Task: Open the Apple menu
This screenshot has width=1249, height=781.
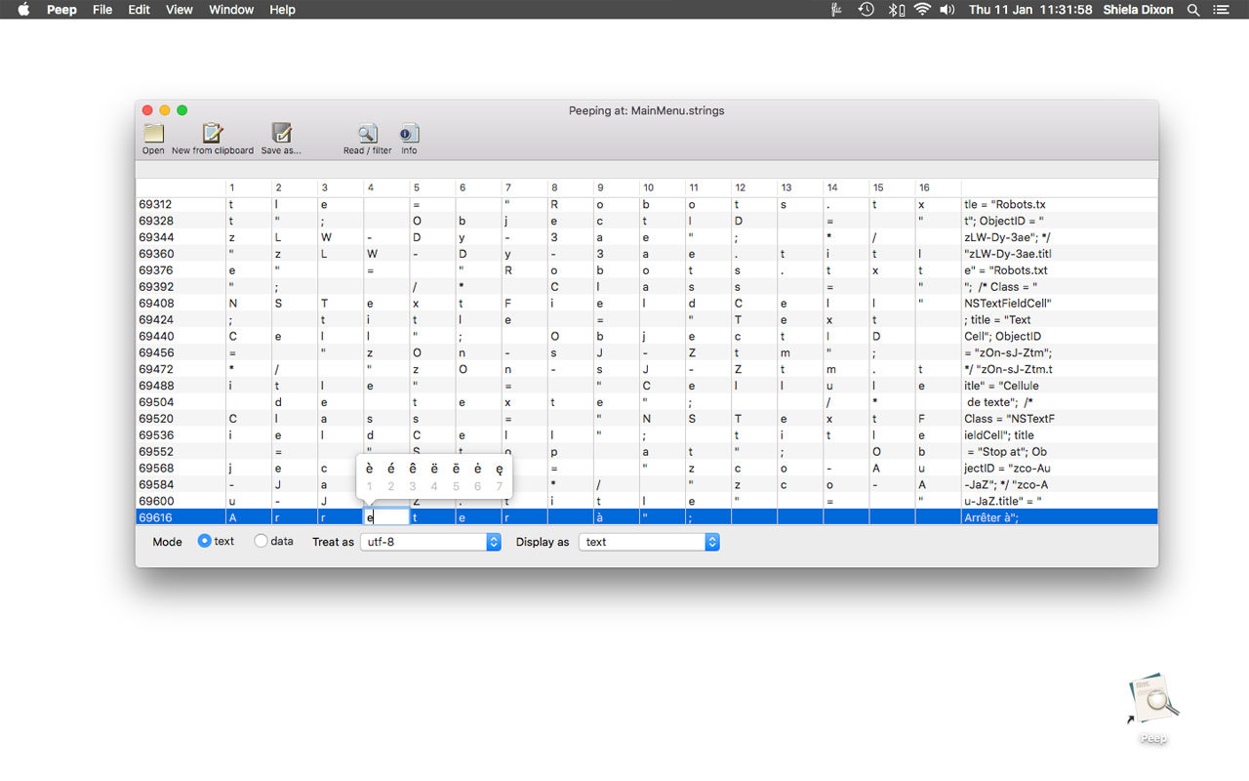Action: tap(23, 10)
